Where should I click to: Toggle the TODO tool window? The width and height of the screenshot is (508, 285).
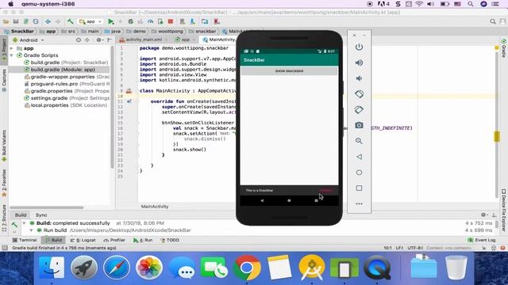(x=170, y=240)
